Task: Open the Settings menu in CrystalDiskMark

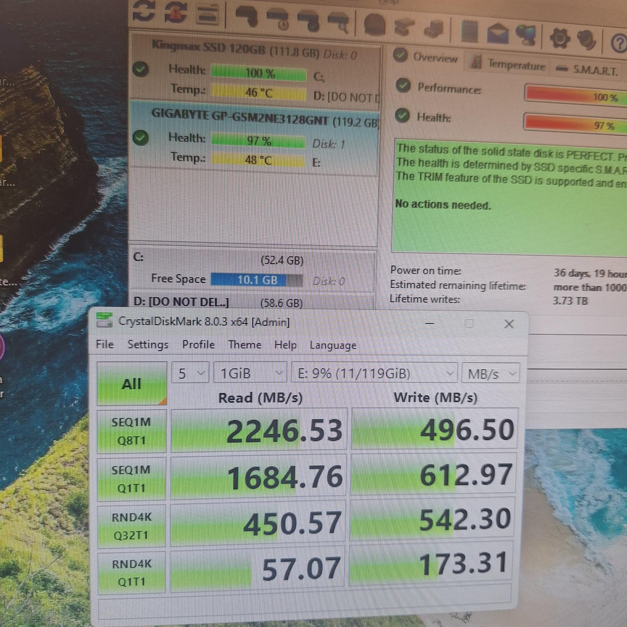Action: pos(148,345)
